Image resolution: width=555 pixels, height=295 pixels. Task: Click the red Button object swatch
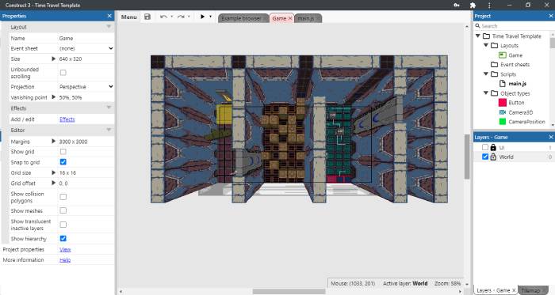(x=502, y=103)
